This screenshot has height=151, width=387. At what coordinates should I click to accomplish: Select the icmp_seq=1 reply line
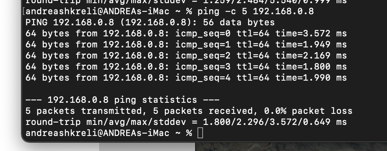tap(186, 45)
